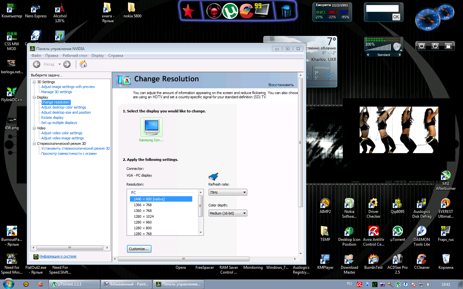Select 1280 × 1024 resolution in list
This screenshot has width=463, height=289.
(144, 216)
